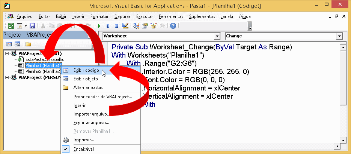Click the 'Private Sub Worksheet_Change' code line
Screen dimensions: 351x154
(202, 47)
